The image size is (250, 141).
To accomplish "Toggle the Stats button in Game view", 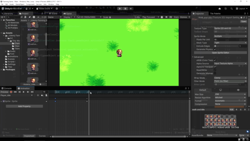I will click(x=176, y=17).
